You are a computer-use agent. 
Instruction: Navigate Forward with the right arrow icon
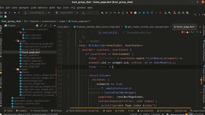pyautogui.click(x=19, y=13)
